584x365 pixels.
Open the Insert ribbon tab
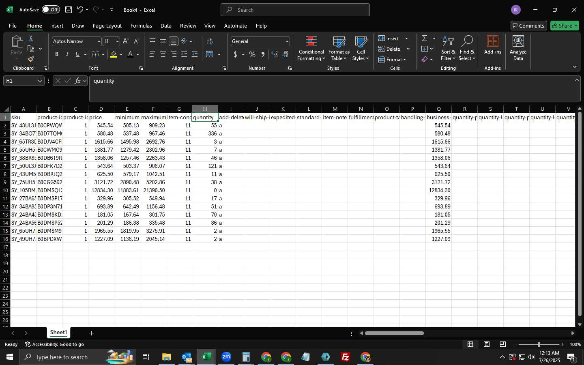[57, 26]
